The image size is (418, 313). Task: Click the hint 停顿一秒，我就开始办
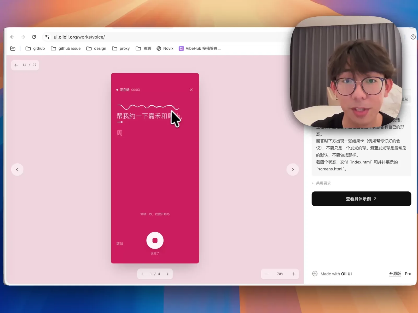coord(155,214)
